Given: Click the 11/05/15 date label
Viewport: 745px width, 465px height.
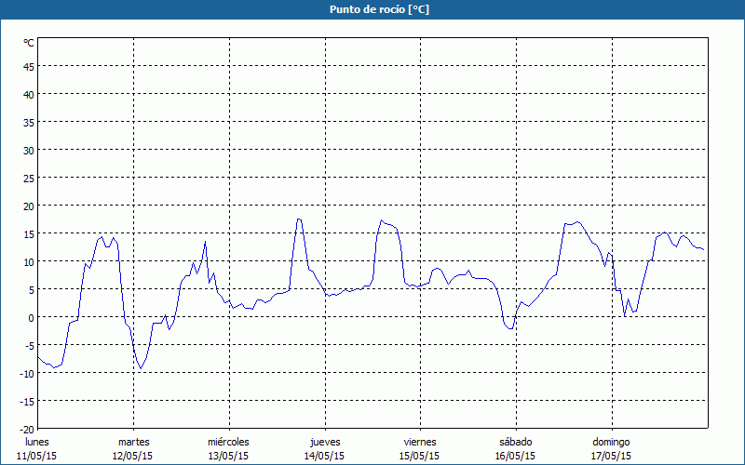Looking at the screenshot, I should pyautogui.click(x=37, y=456).
